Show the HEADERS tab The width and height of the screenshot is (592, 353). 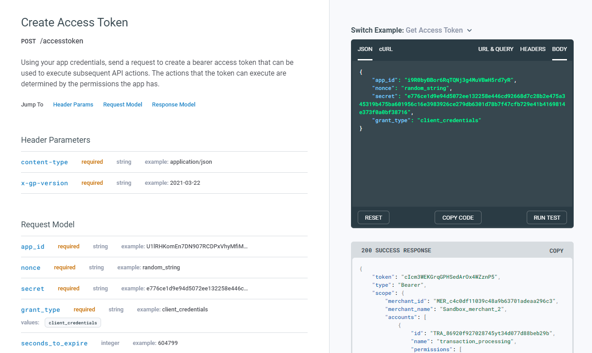point(533,49)
